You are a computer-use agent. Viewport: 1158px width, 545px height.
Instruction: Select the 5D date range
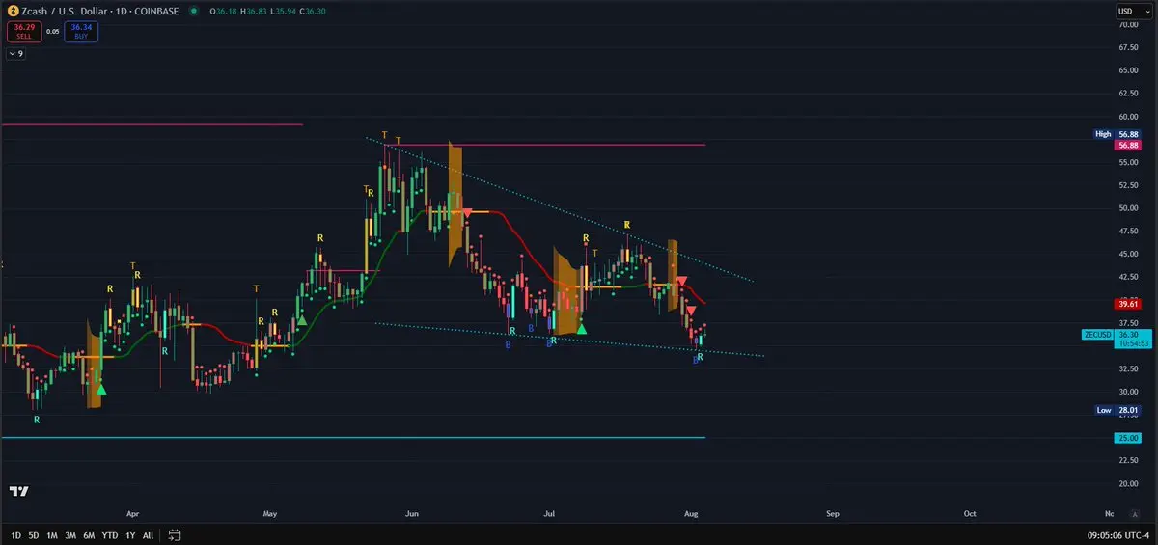pyautogui.click(x=34, y=534)
